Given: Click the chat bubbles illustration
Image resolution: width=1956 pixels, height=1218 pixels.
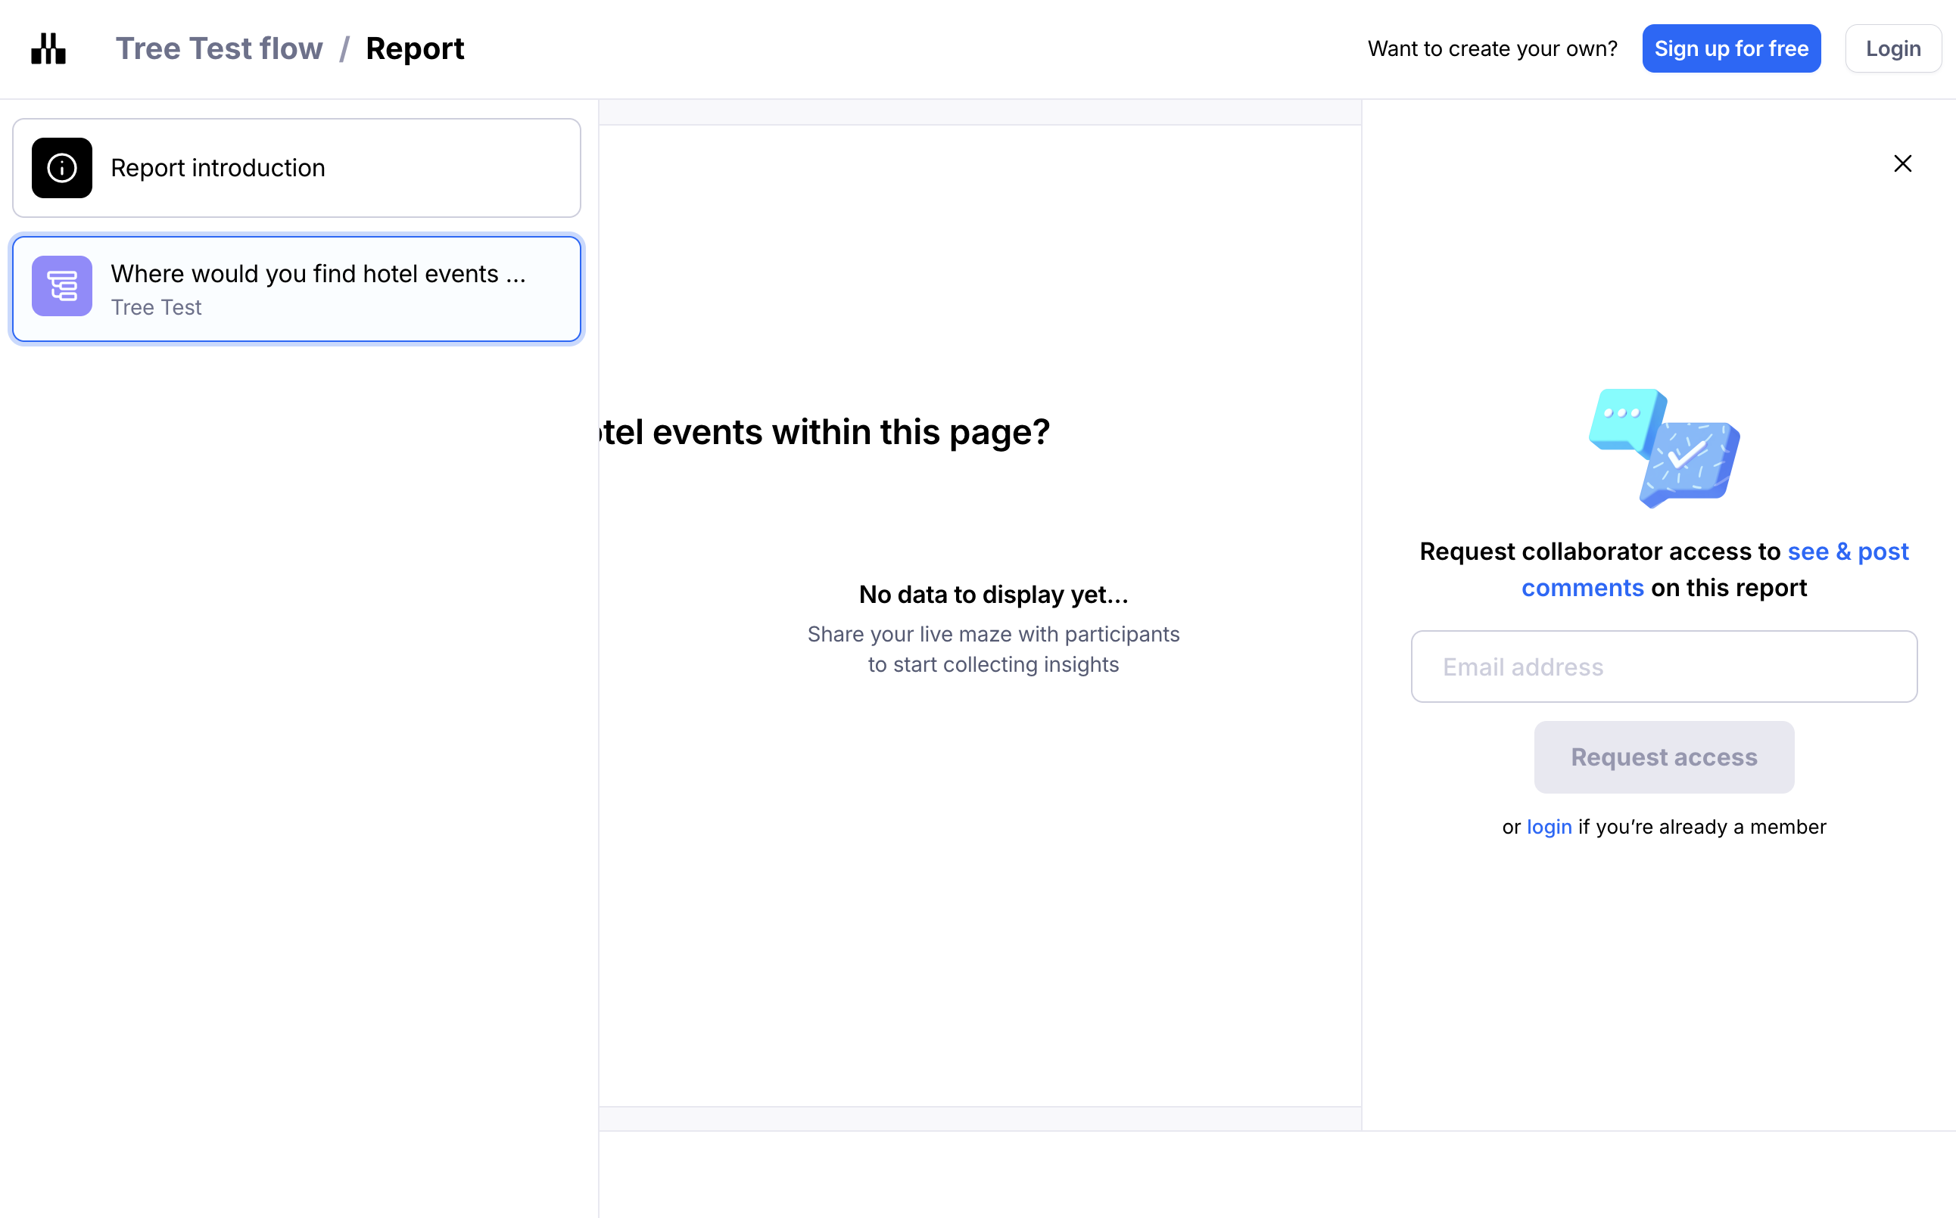Looking at the screenshot, I should [x=1664, y=448].
